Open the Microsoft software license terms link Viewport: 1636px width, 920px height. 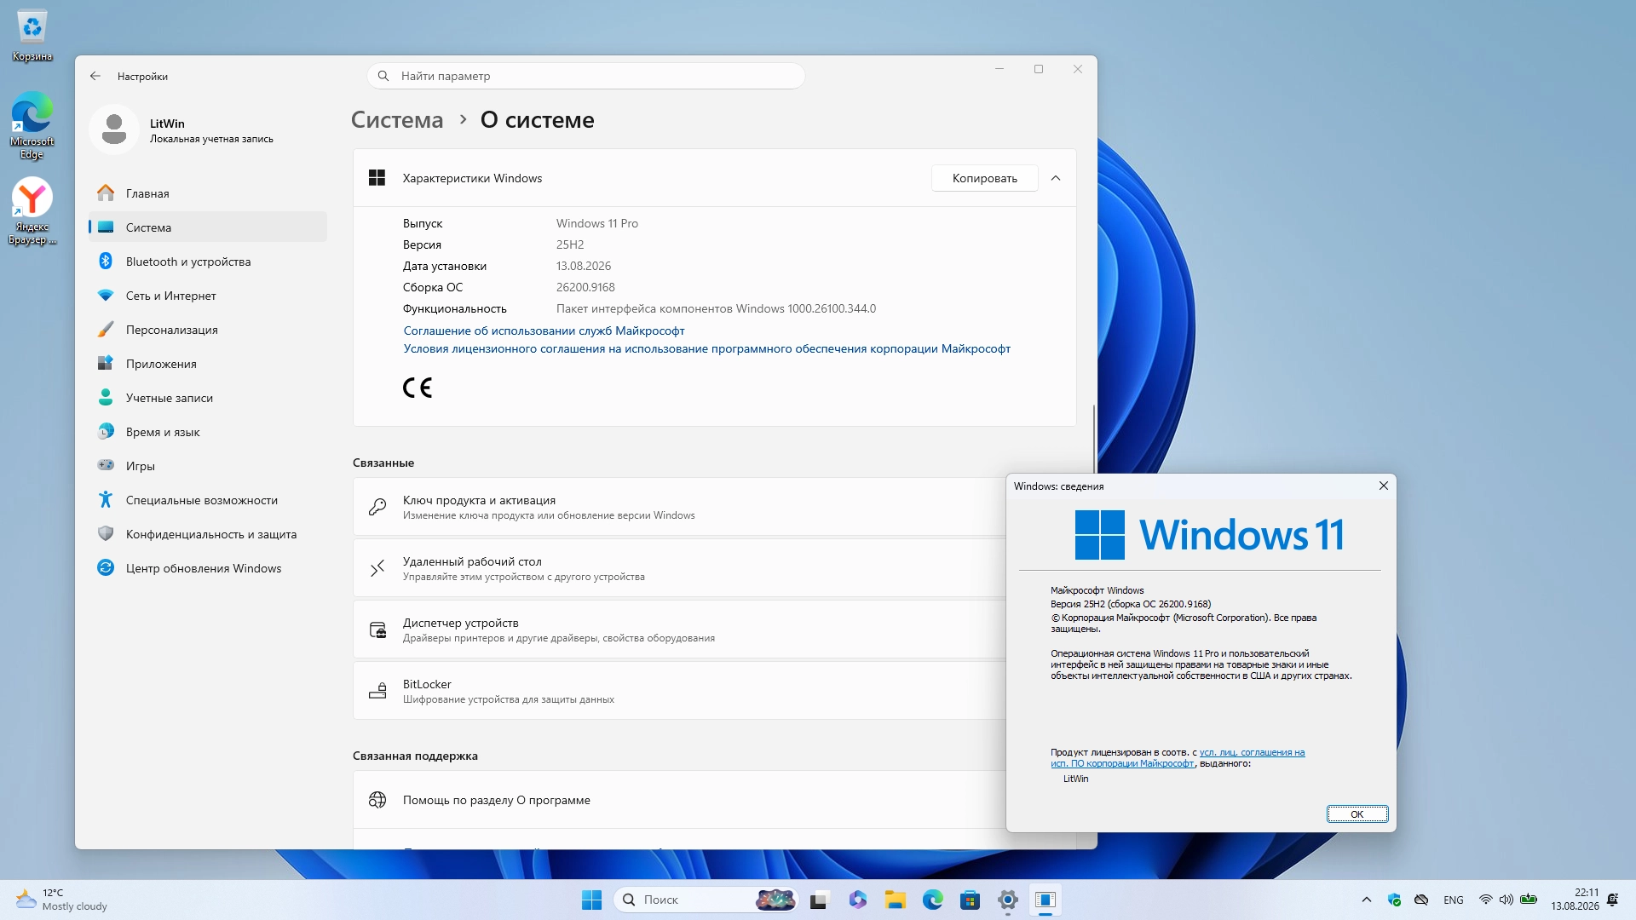pyautogui.click(x=706, y=348)
